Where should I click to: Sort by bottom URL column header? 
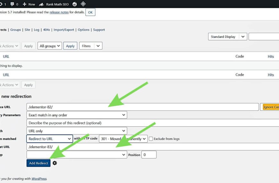(6, 75)
